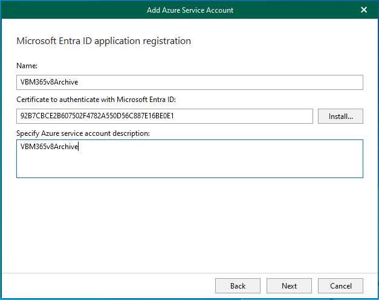Focus the certificate thumbprint field
379x300 pixels.
pyautogui.click(x=164, y=116)
